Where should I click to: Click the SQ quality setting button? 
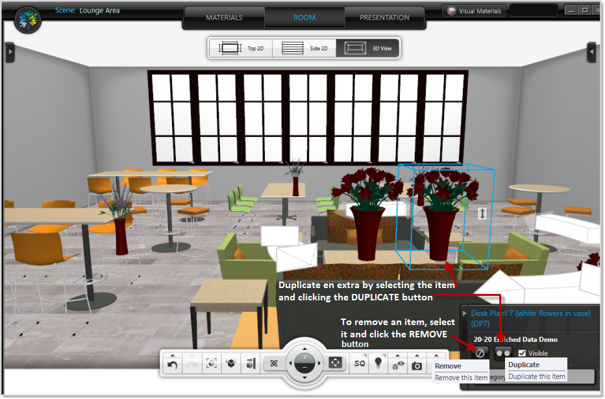coord(359,363)
